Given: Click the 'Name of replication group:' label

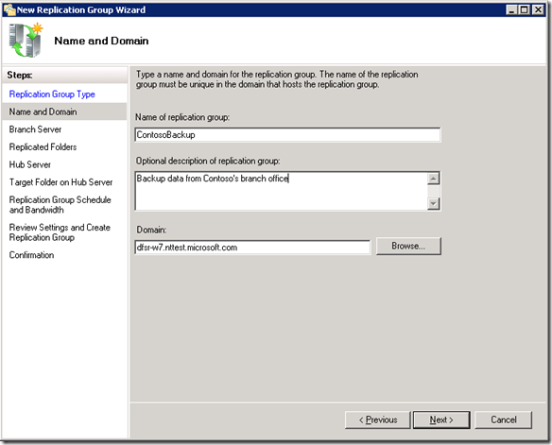Looking at the screenshot, I should click(x=182, y=117).
